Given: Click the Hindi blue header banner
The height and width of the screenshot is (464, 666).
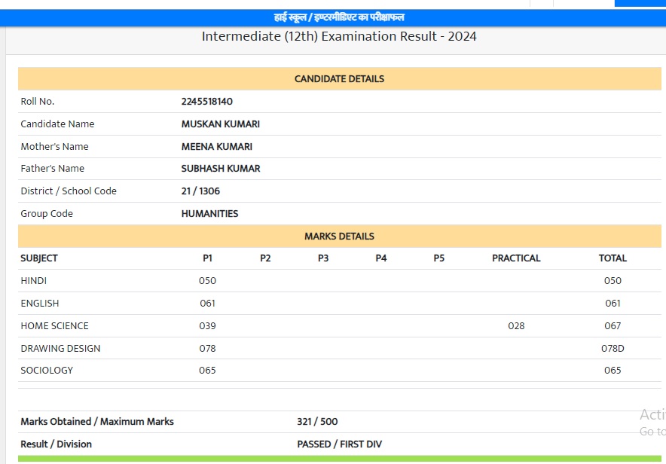Looking at the screenshot, I should 339,17.
